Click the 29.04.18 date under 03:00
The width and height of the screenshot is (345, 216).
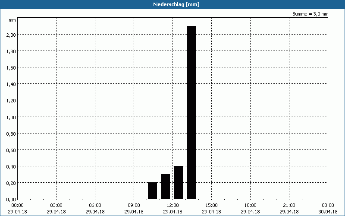pyautogui.click(x=56, y=212)
